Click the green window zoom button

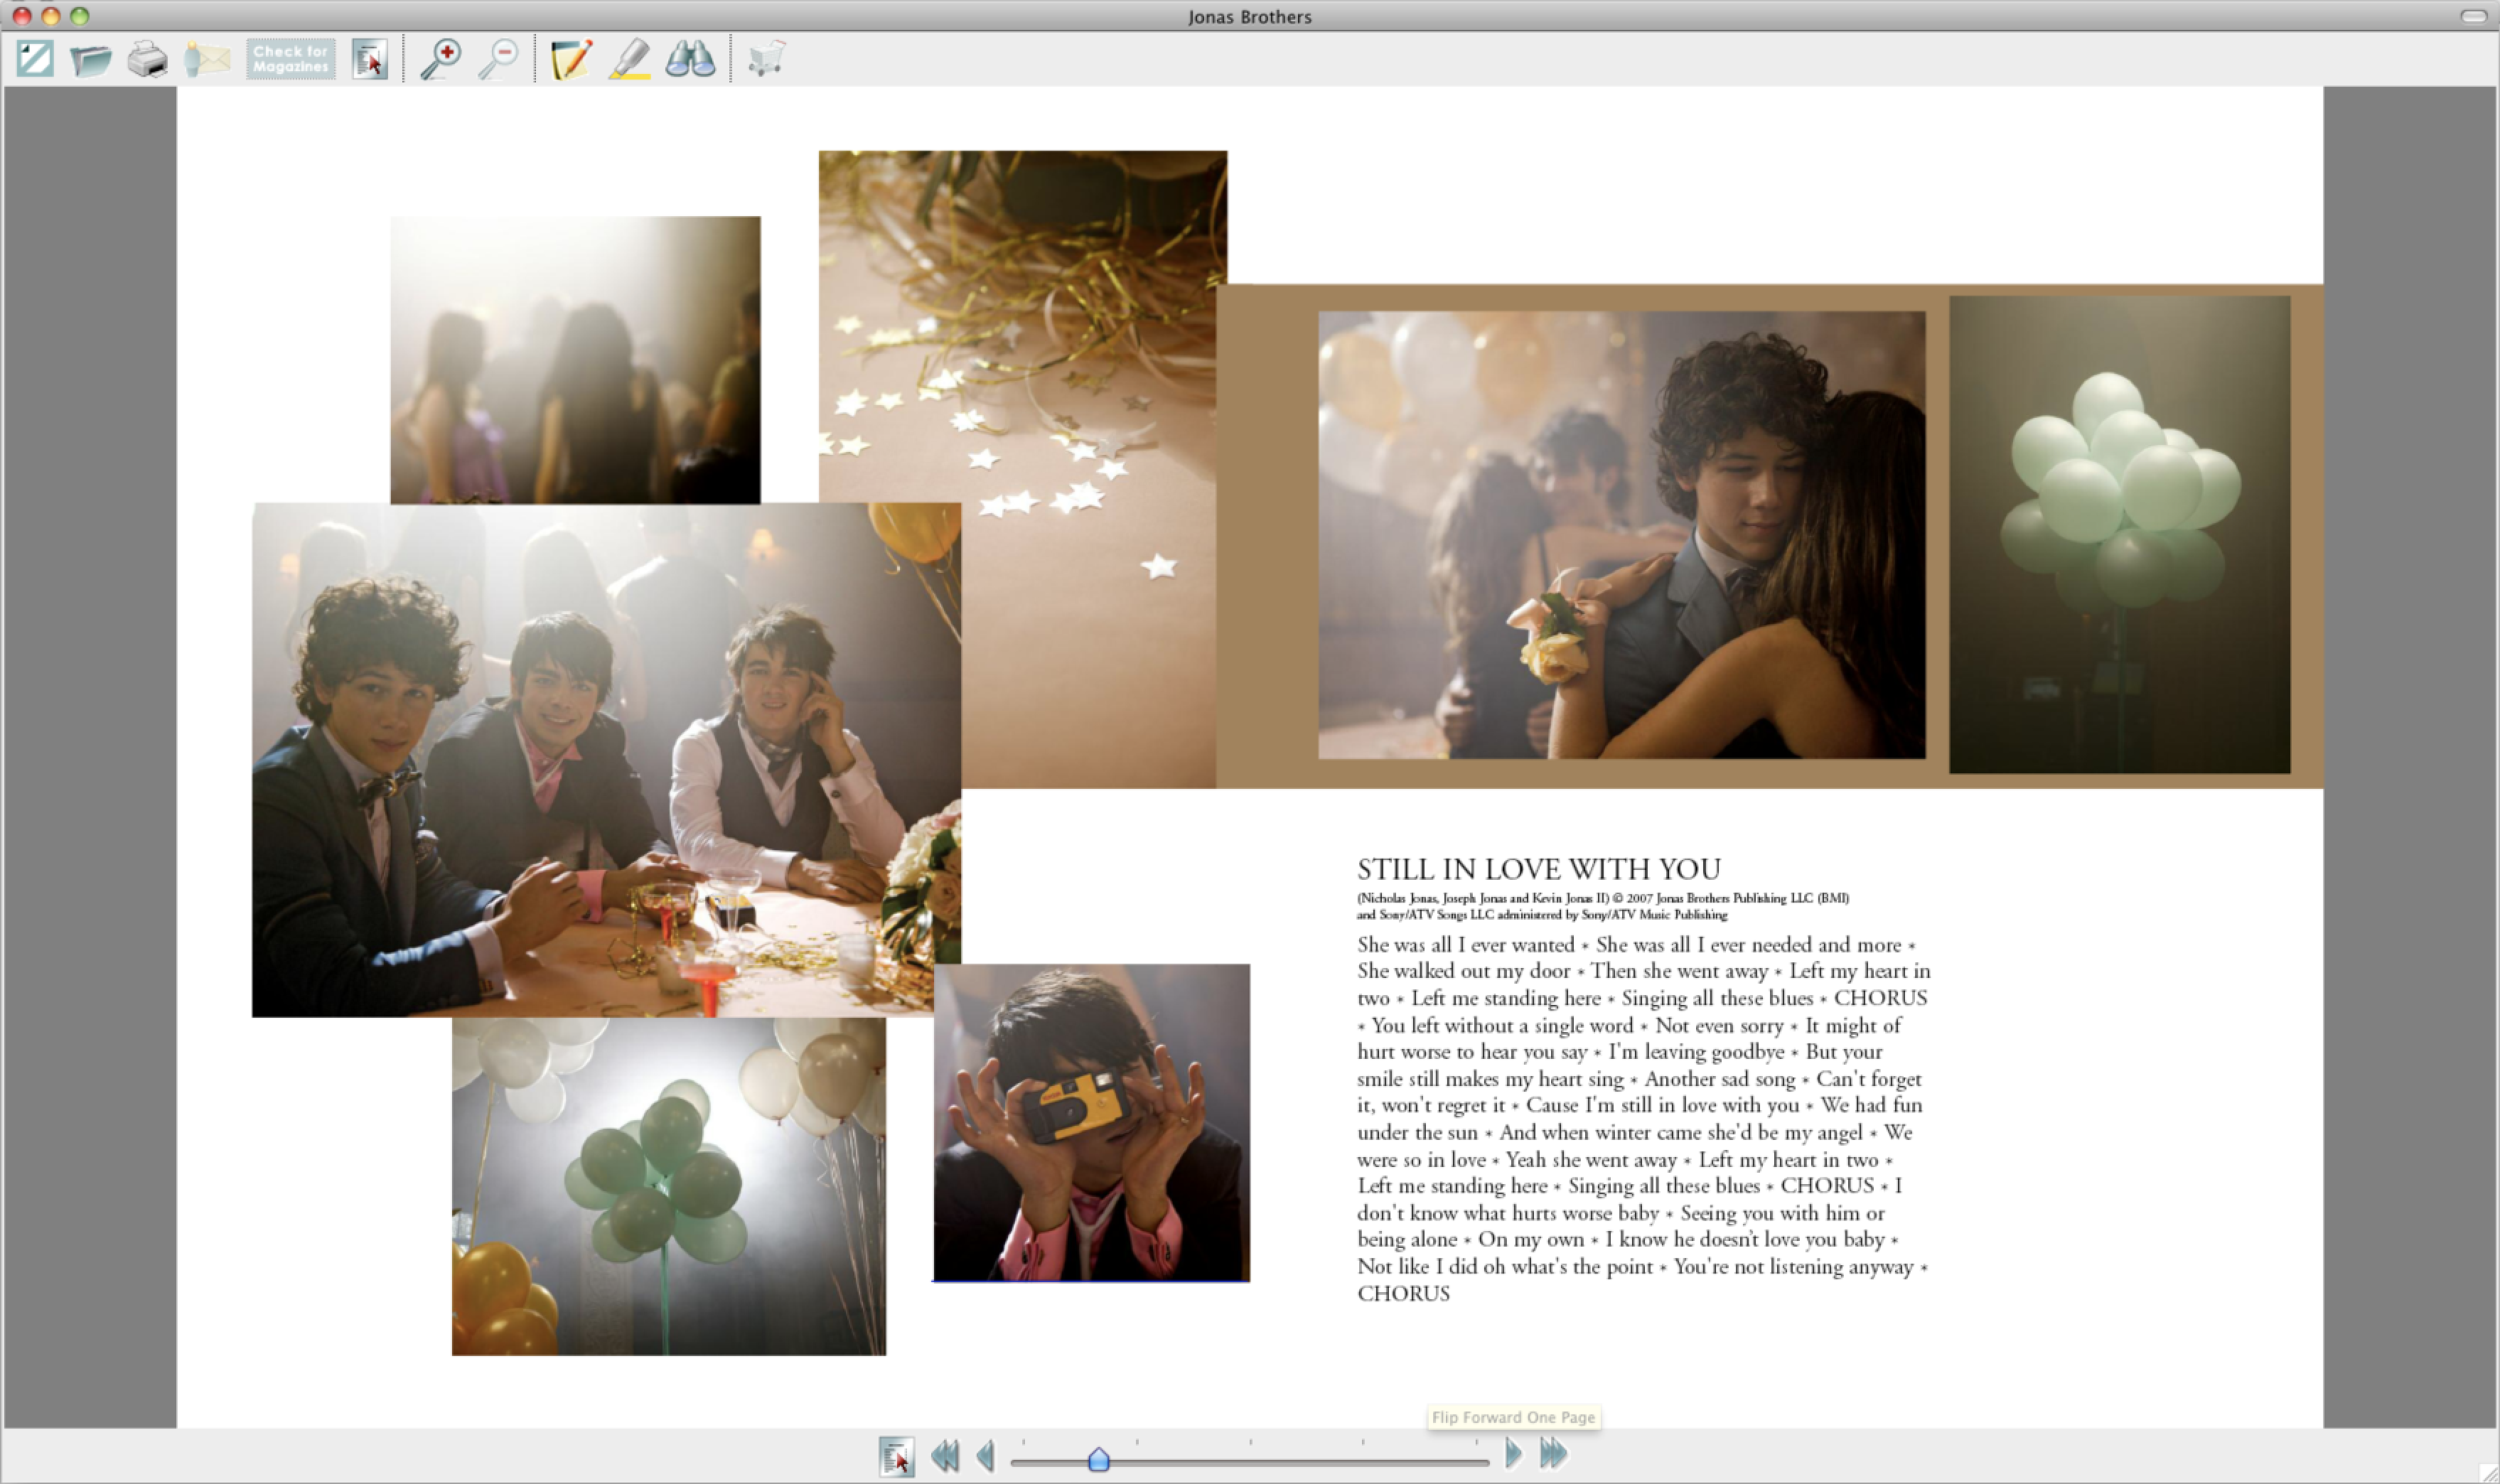(x=79, y=16)
